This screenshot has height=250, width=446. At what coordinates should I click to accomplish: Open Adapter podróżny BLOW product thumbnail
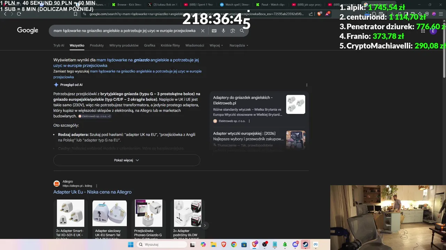tap(187, 213)
